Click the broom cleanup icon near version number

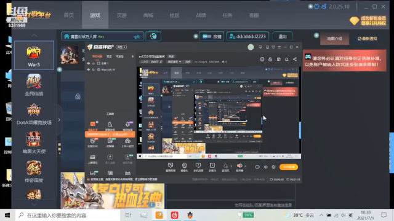coord(324,7)
